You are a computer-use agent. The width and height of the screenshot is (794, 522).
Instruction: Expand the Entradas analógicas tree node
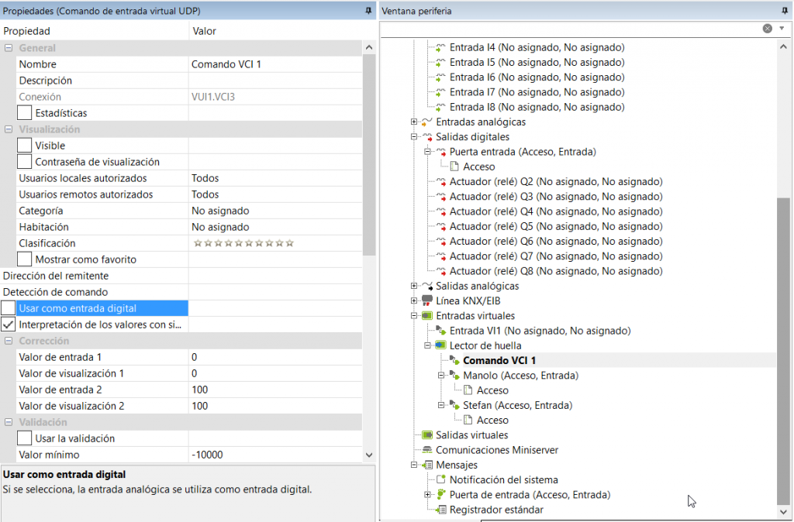[x=414, y=122]
